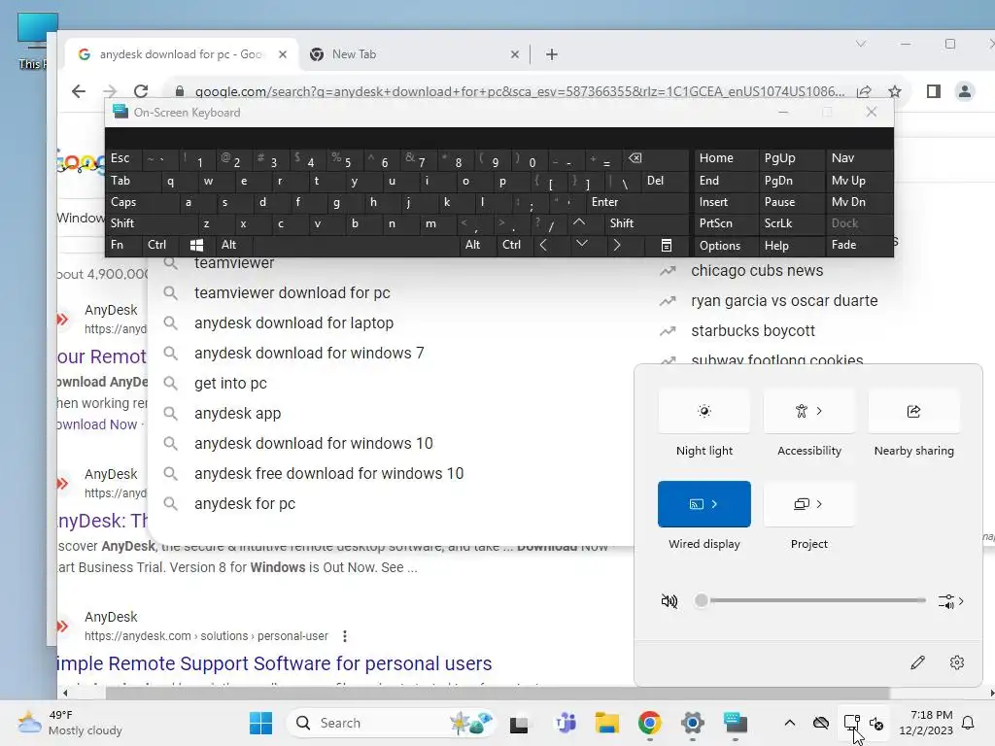Bookmark this page with the star icon

coord(895,91)
